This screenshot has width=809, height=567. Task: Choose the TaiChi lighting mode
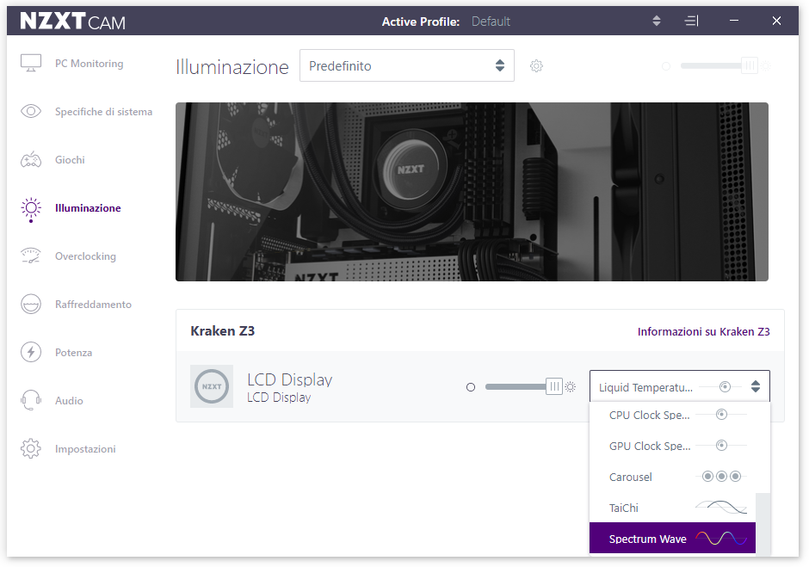pos(672,508)
